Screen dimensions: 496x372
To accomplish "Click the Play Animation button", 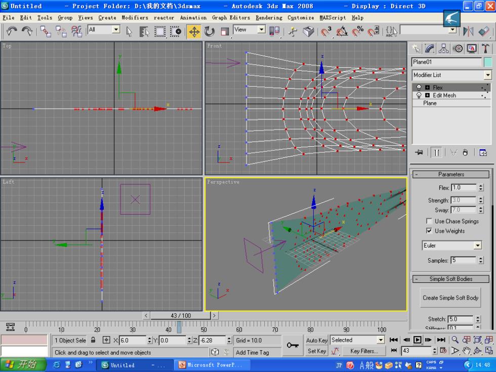I will pyautogui.click(x=418, y=340).
